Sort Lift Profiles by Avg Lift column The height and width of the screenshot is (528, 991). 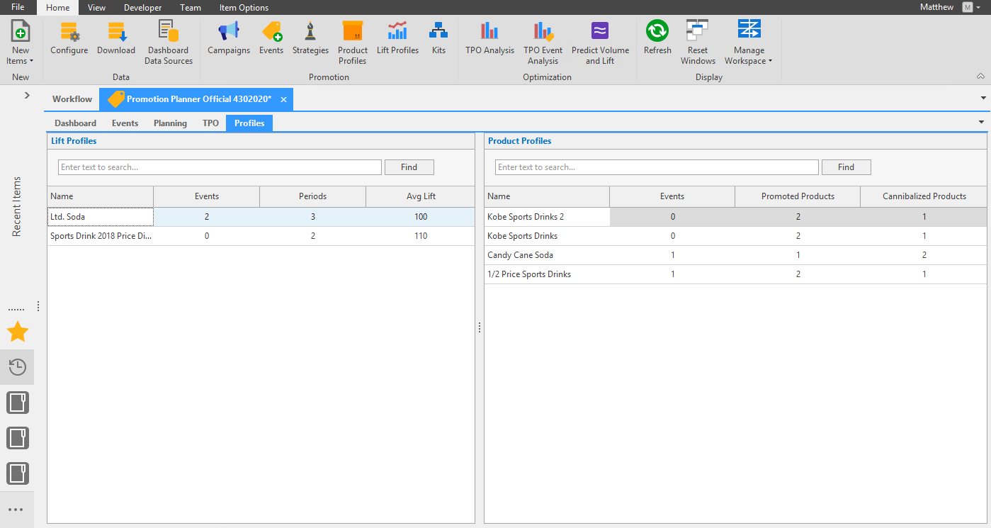point(420,196)
